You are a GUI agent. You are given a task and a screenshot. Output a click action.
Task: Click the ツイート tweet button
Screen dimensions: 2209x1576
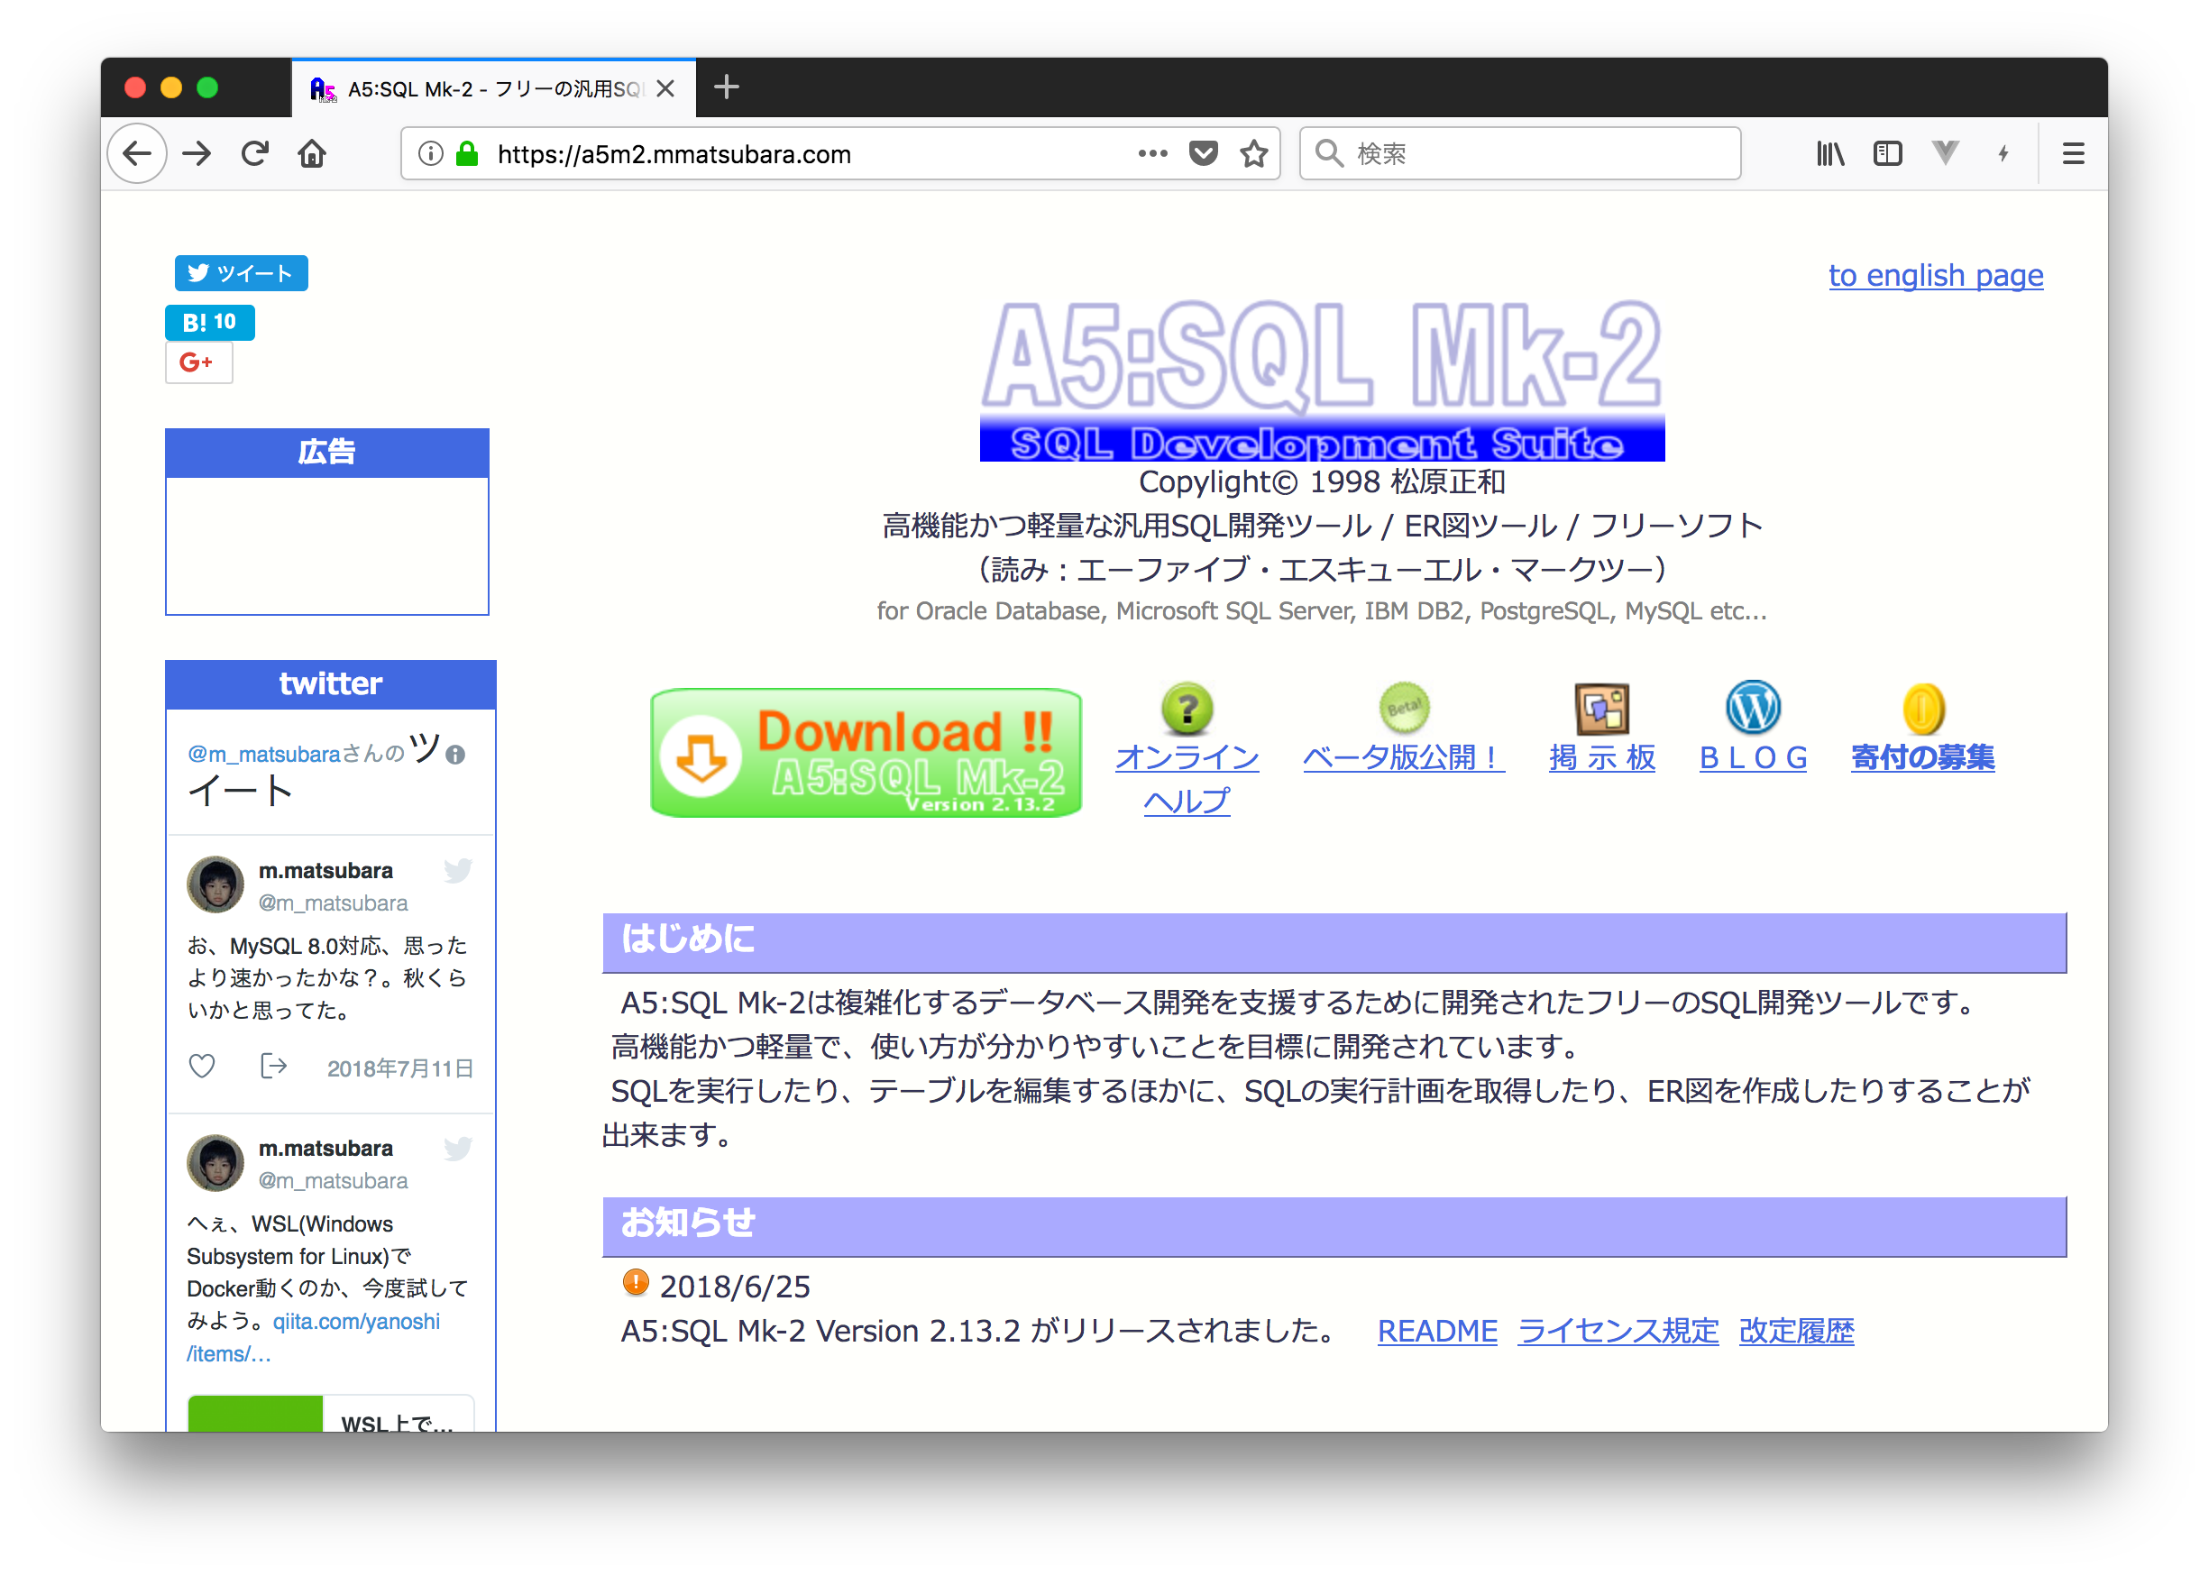point(241,272)
